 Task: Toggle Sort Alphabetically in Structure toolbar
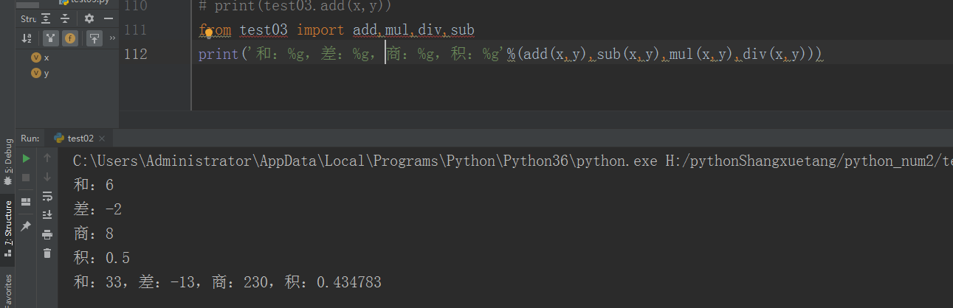pos(27,38)
